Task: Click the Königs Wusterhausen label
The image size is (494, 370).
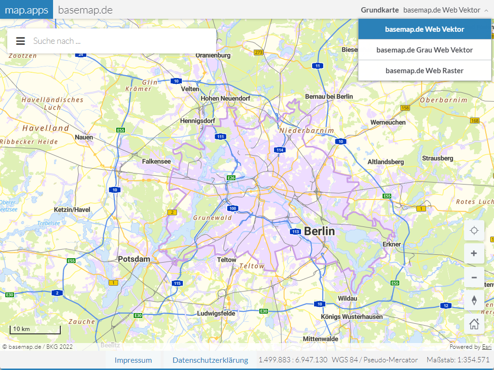Action: coord(352,317)
